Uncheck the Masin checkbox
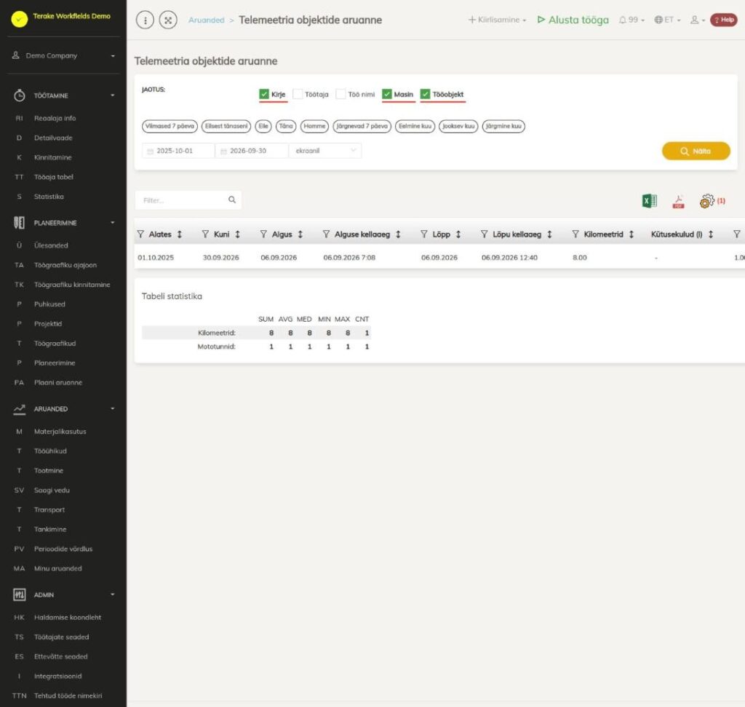The width and height of the screenshot is (745, 707). pos(387,94)
